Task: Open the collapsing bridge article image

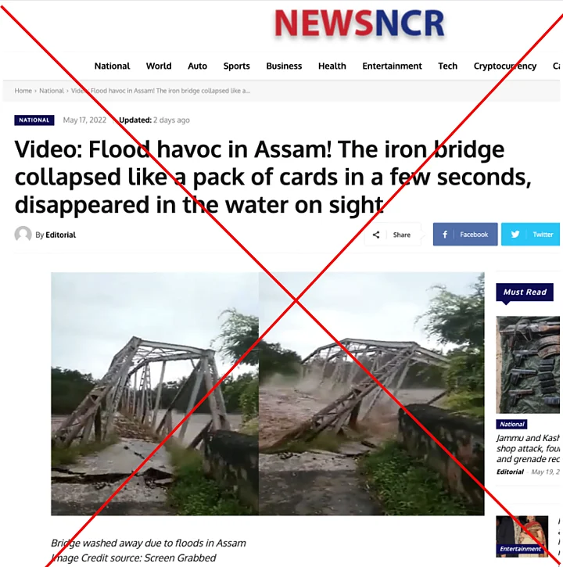Action: tap(267, 393)
